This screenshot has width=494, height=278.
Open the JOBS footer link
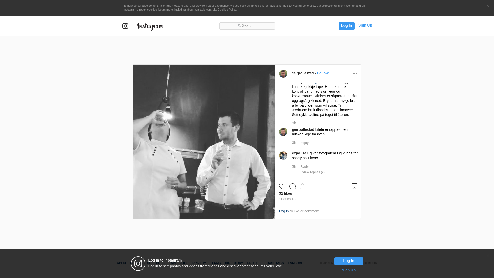point(184,263)
